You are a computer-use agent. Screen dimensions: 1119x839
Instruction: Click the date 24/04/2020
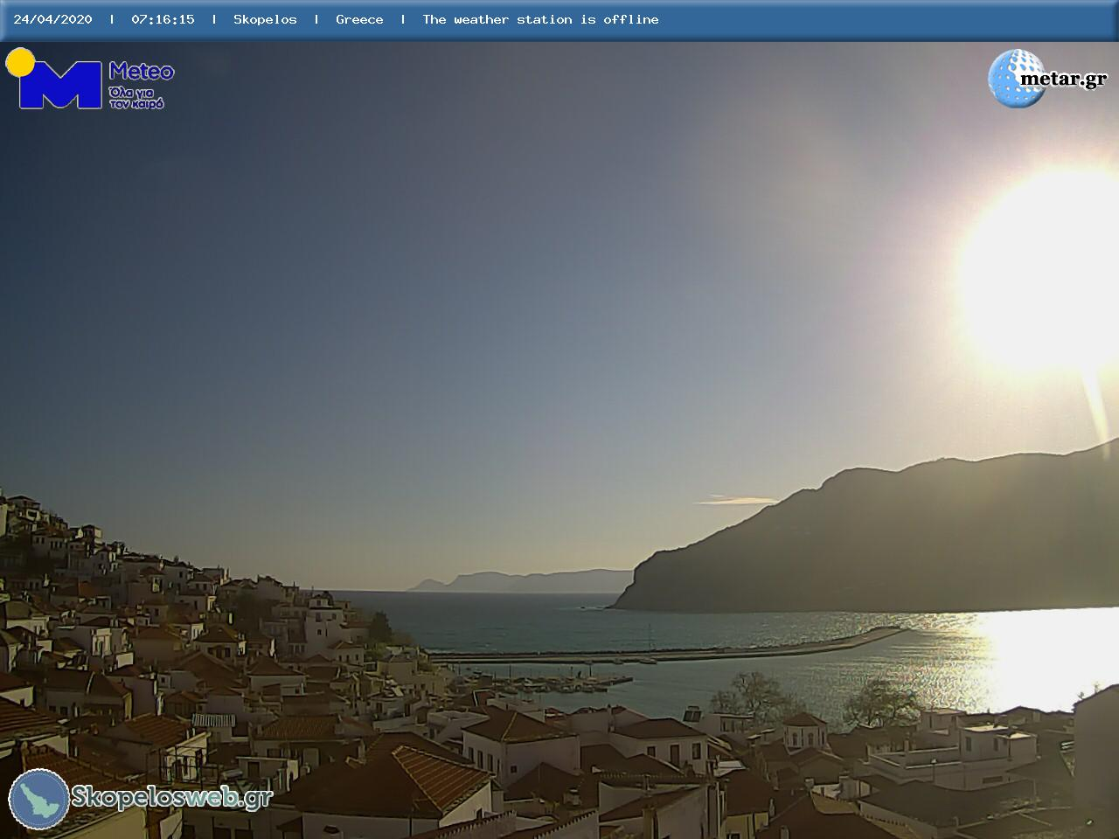pos(52,19)
